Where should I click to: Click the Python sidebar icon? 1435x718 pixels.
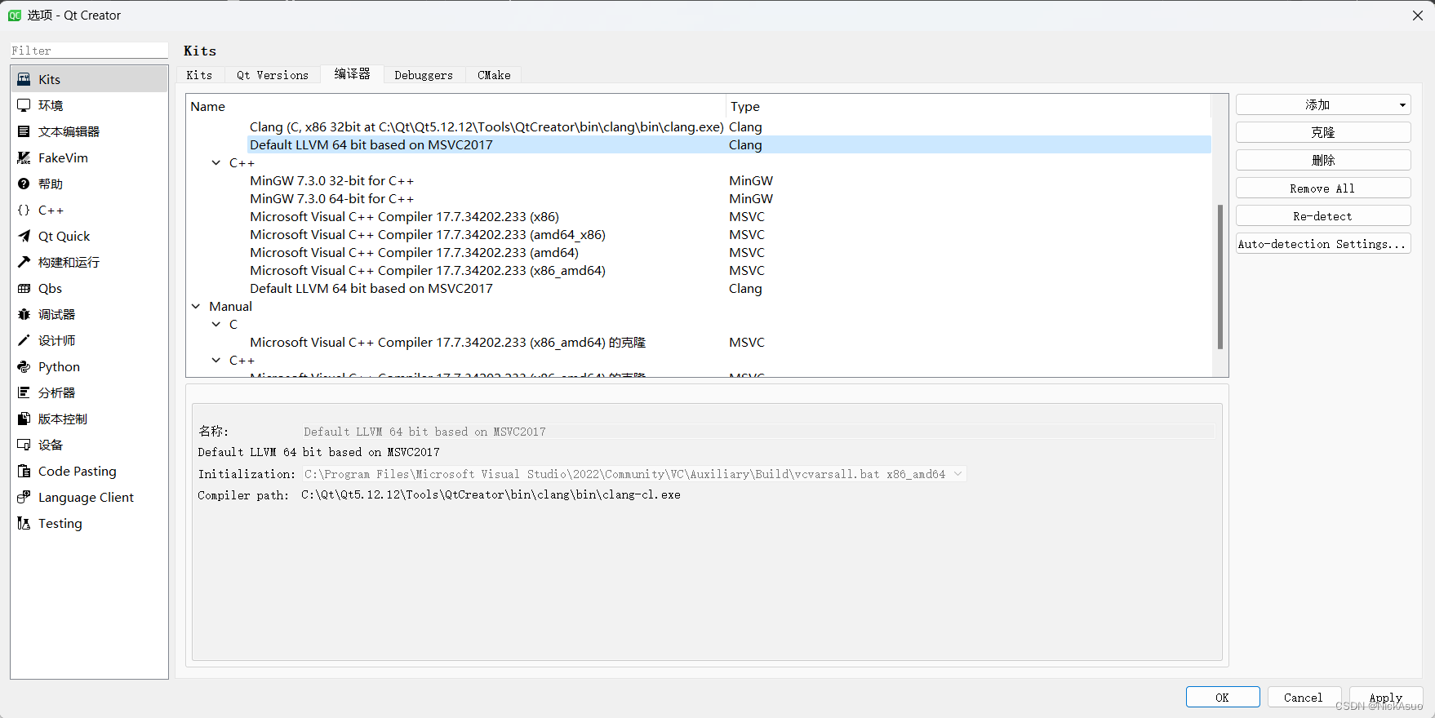click(x=24, y=366)
